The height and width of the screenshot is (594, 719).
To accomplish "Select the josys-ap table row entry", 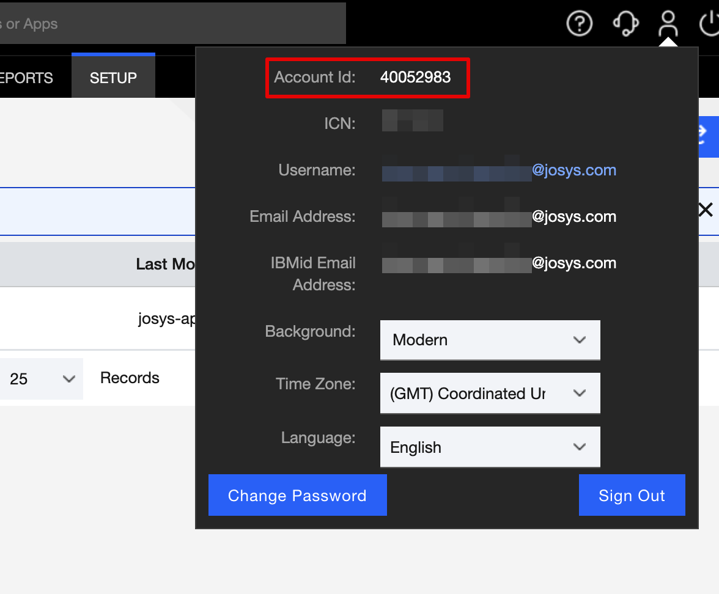I will [166, 318].
